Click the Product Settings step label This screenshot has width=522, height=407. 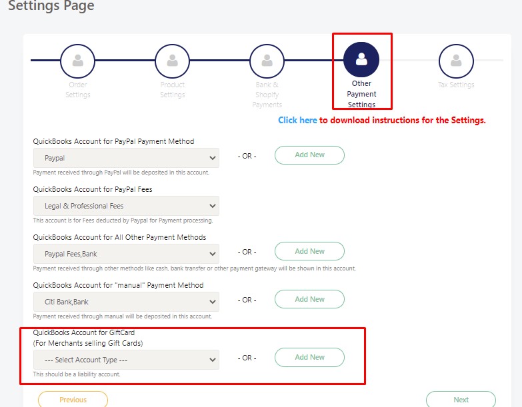click(x=172, y=90)
